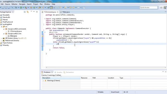
Task: Open the Run dropdown arrow
Action: 23,8
